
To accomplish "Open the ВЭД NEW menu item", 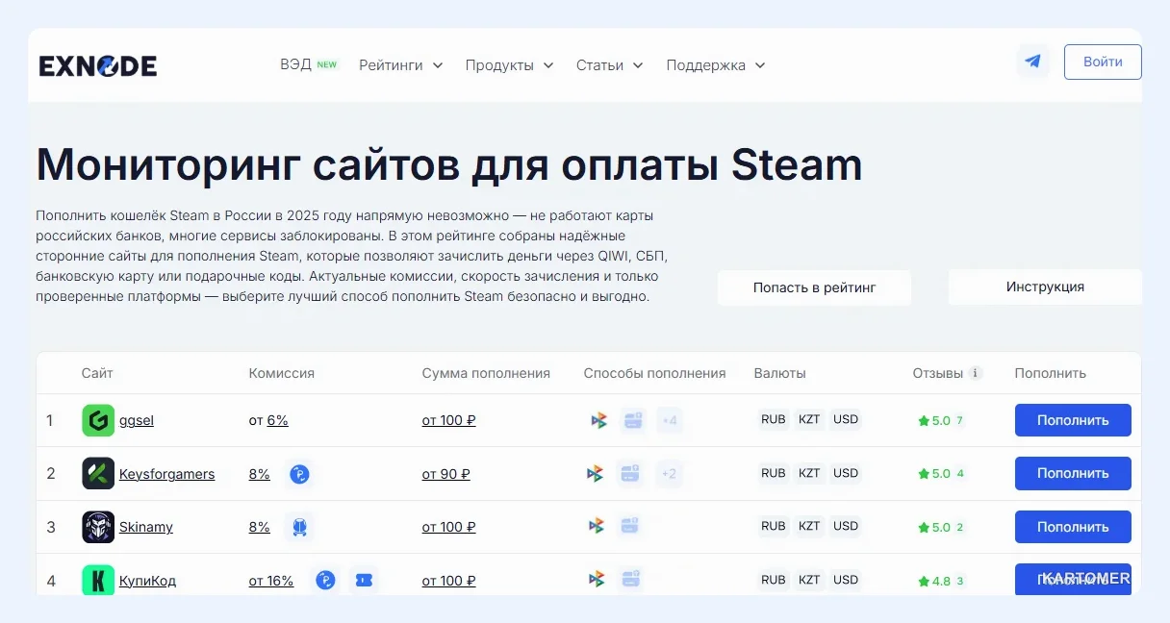I will (309, 64).
